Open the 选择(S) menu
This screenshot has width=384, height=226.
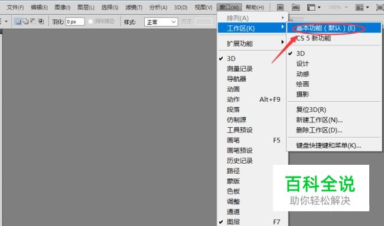[110, 7]
